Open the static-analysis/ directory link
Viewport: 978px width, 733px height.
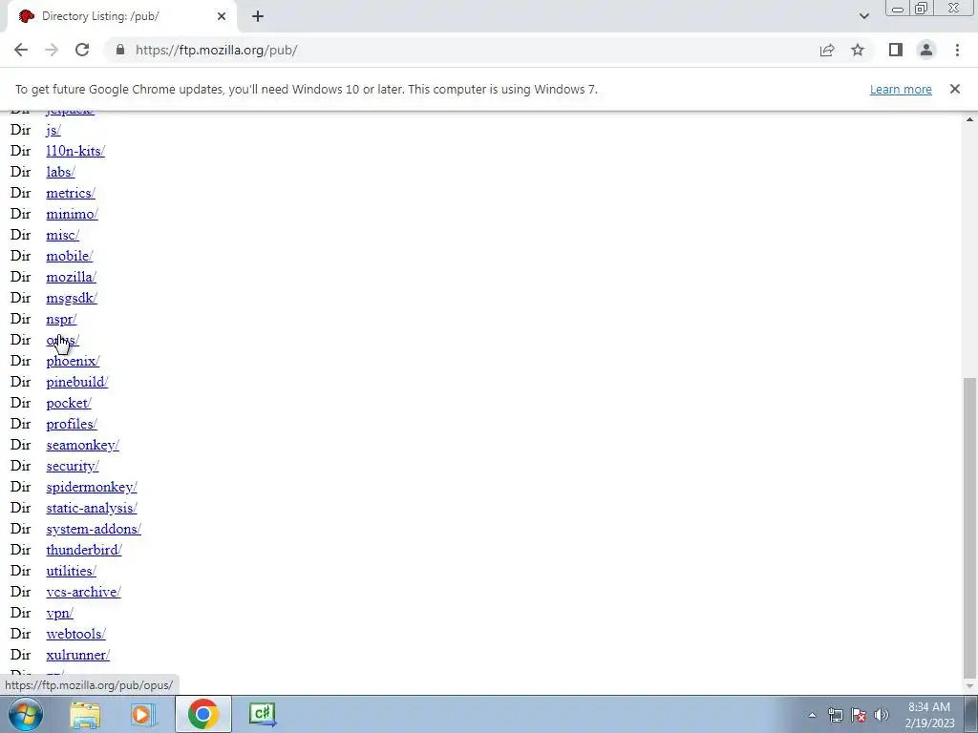tap(92, 508)
